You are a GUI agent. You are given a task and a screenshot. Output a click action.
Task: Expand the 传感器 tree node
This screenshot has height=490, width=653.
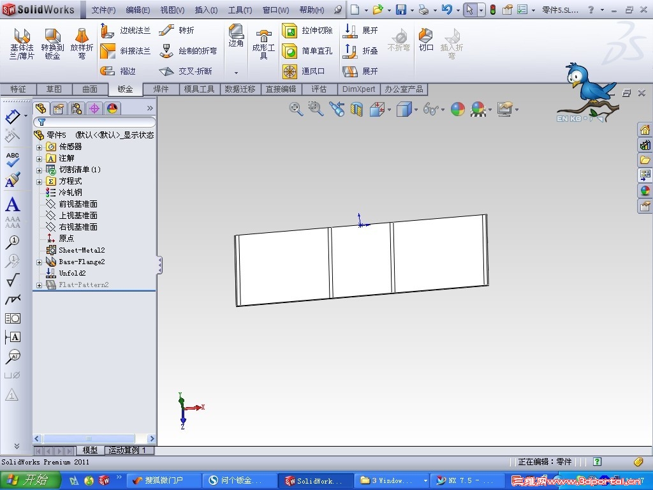coord(39,147)
